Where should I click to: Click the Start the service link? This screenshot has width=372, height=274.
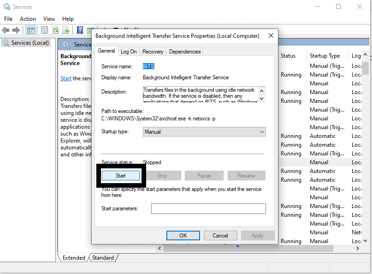(x=66, y=78)
